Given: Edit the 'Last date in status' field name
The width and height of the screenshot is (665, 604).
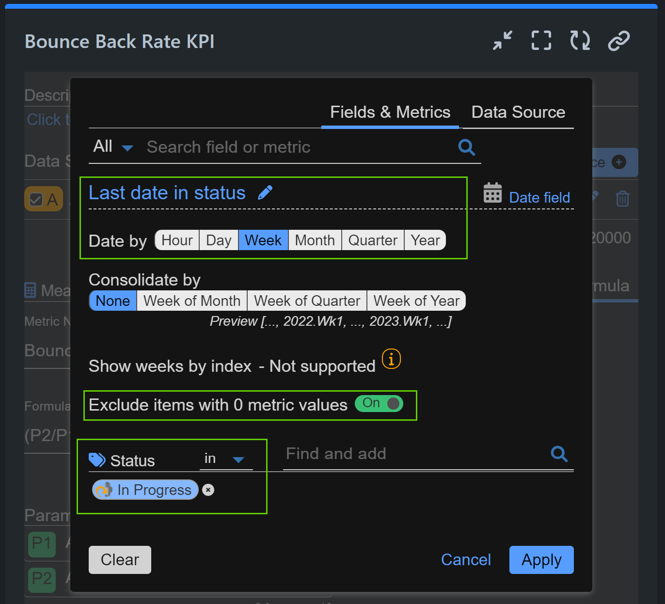Looking at the screenshot, I should point(265,192).
